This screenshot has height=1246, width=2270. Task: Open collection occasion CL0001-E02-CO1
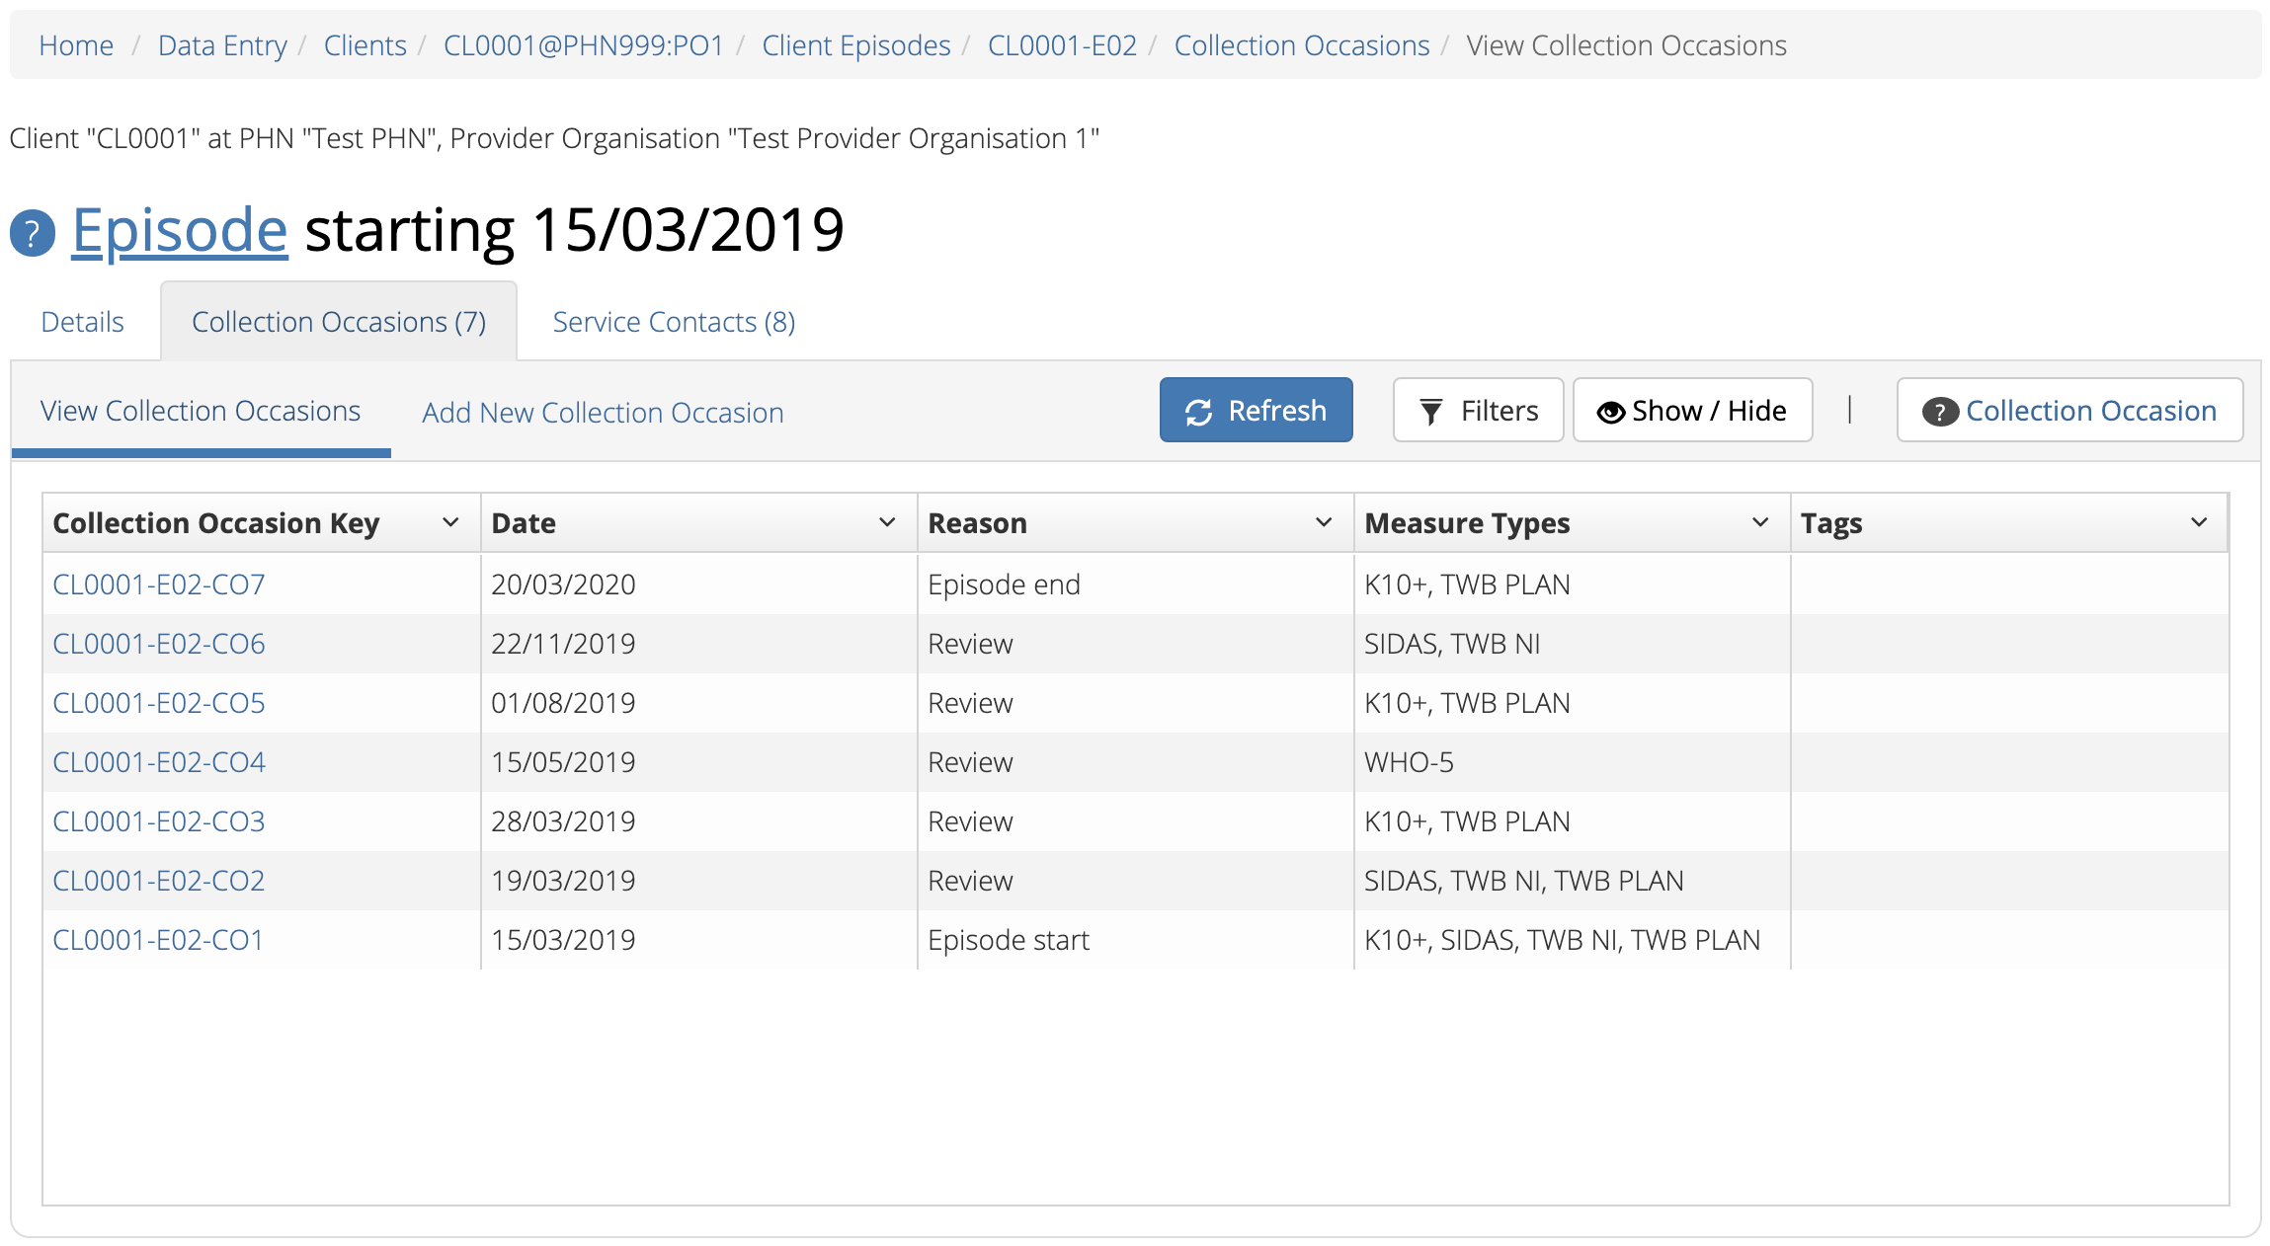pyautogui.click(x=158, y=940)
